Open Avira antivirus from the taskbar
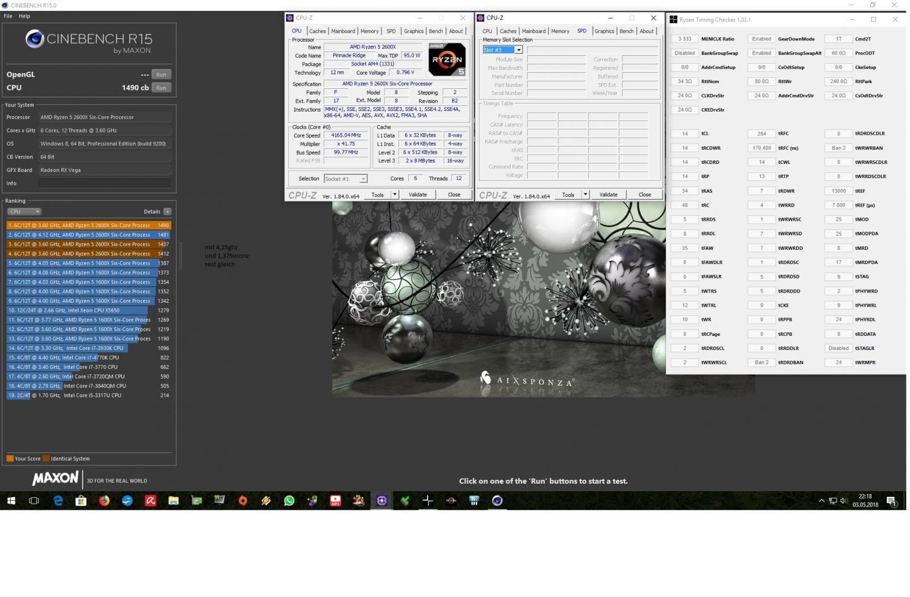The width and height of the screenshot is (910, 597). coord(150,501)
